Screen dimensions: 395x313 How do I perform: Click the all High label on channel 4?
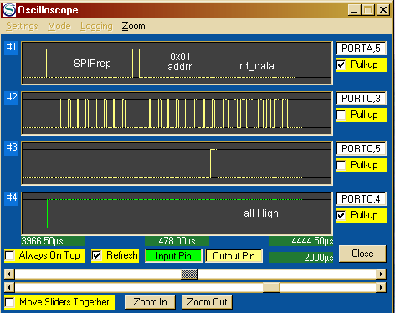point(261,213)
